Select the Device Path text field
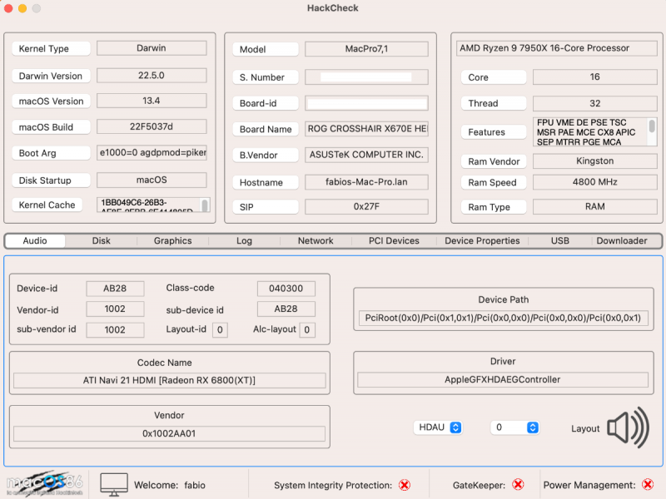This screenshot has width=666, height=499. [x=503, y=318]
